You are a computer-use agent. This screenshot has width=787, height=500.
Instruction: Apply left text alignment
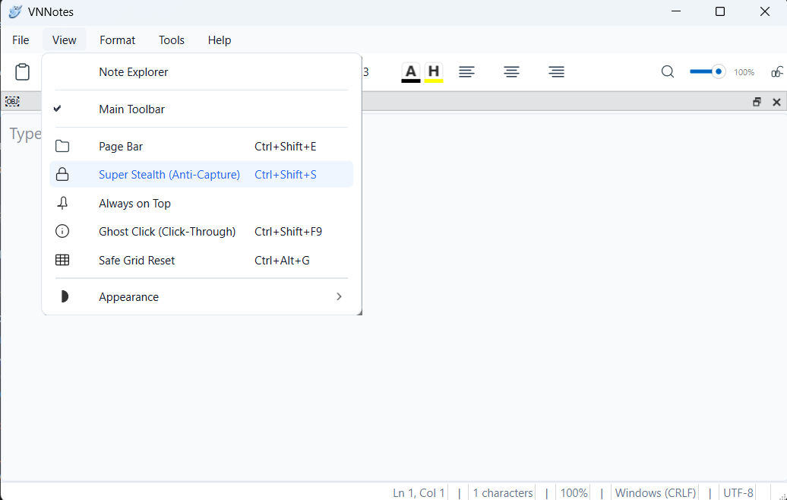pos(466,71)
